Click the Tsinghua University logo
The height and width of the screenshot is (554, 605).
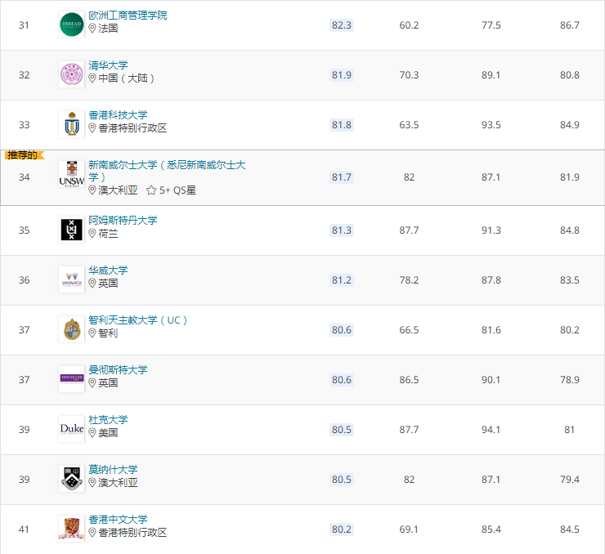click(x=71, y=75)
